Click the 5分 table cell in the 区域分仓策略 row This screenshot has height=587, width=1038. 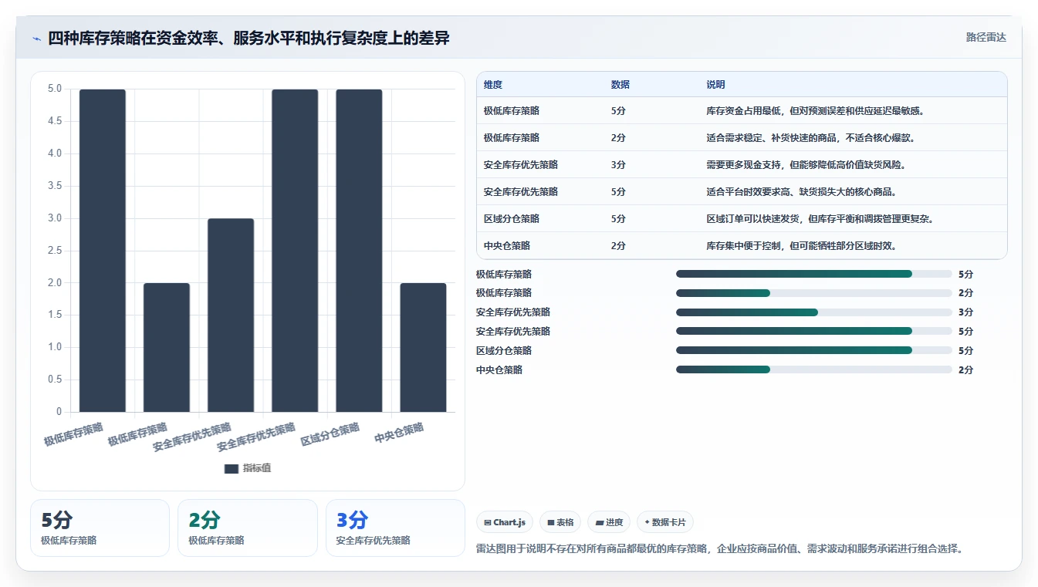(x=618, y=219)
